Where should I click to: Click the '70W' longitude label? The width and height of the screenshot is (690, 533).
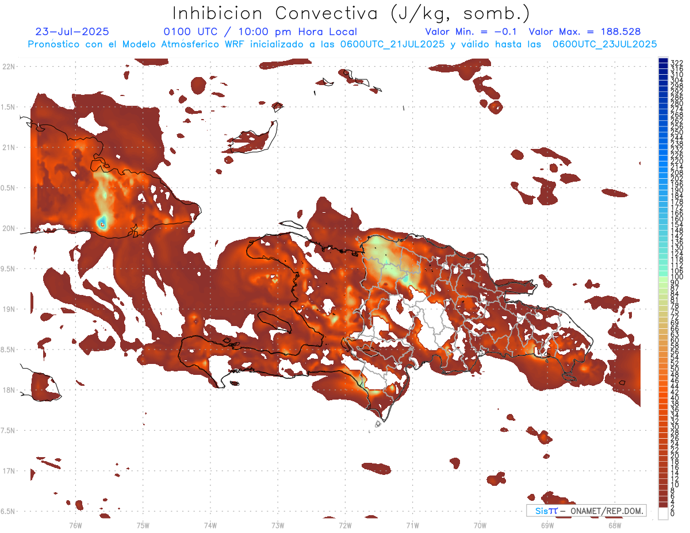click(x=480, y=525)
